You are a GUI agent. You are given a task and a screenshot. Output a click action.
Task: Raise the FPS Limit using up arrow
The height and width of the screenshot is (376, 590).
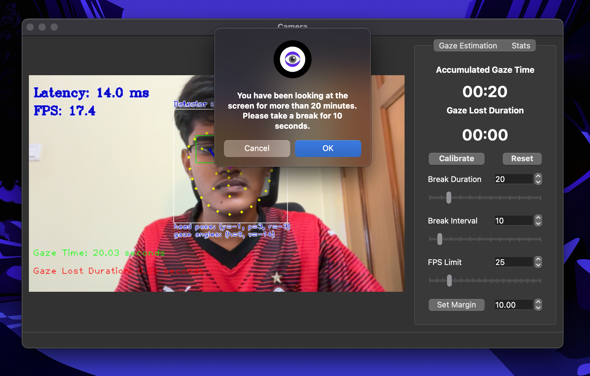point(538,259)
